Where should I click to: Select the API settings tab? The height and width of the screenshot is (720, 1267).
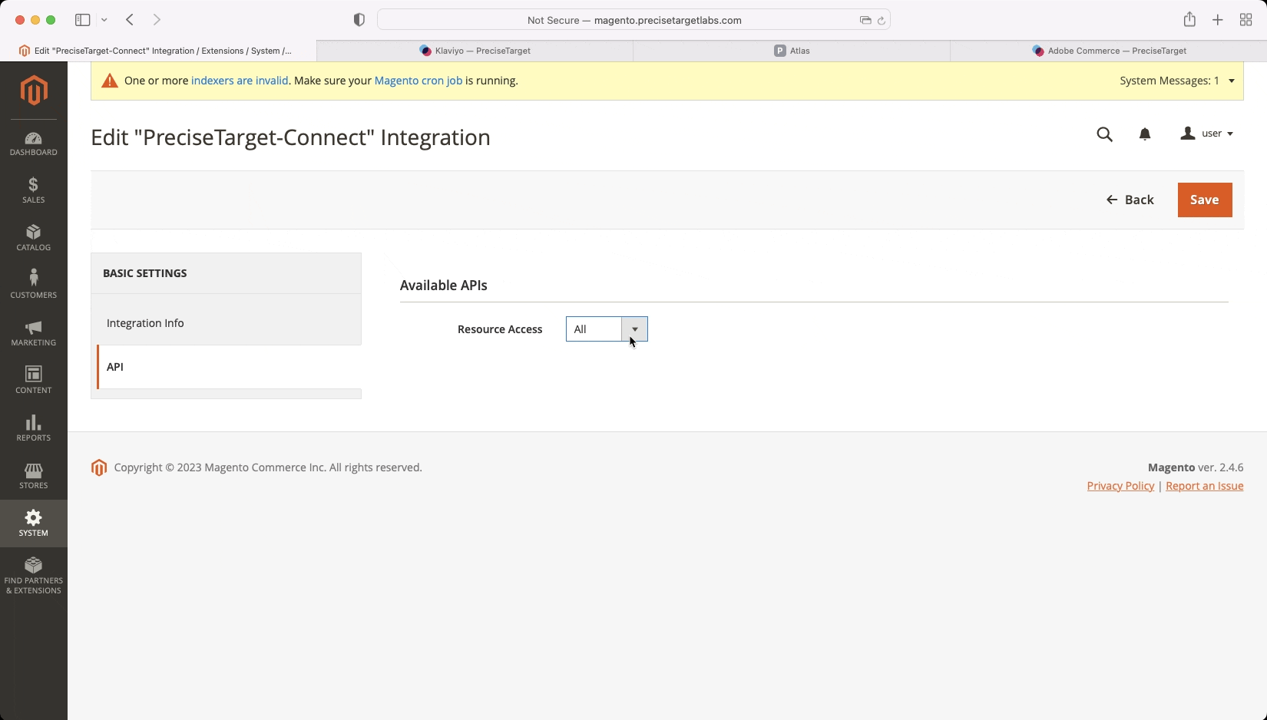pyautogui.click(x=230, y=367)
